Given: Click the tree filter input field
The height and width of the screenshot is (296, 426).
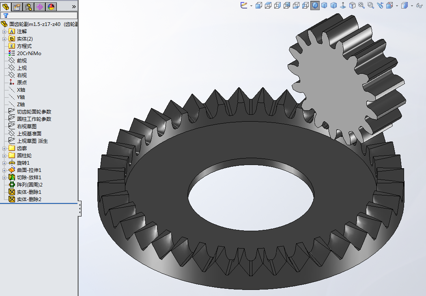Looking at the screenshot, I should coord(39,15).
